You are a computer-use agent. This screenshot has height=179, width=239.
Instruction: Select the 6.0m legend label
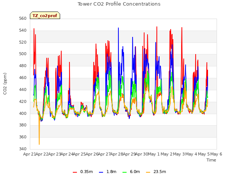(x=135, y=172)
